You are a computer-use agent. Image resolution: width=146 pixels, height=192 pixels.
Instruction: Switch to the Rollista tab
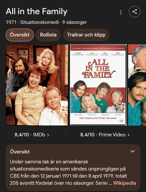pyautogui.click(x=48, y=35)
